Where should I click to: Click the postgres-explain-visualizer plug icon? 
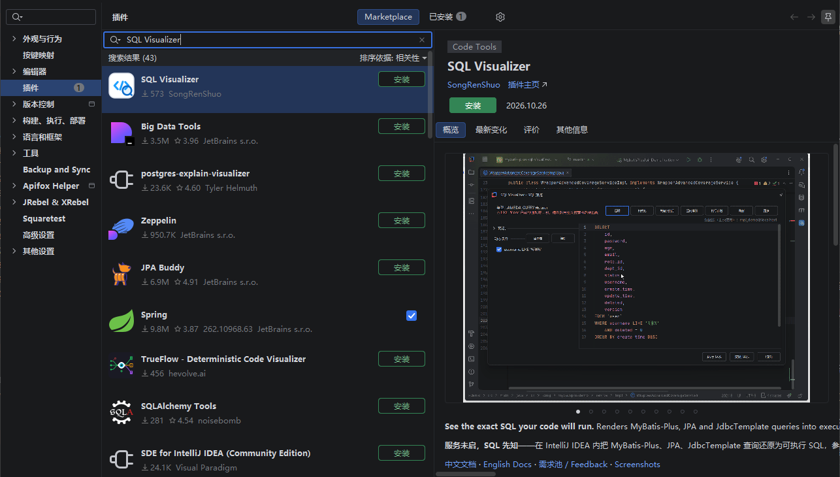coord(121,180)
